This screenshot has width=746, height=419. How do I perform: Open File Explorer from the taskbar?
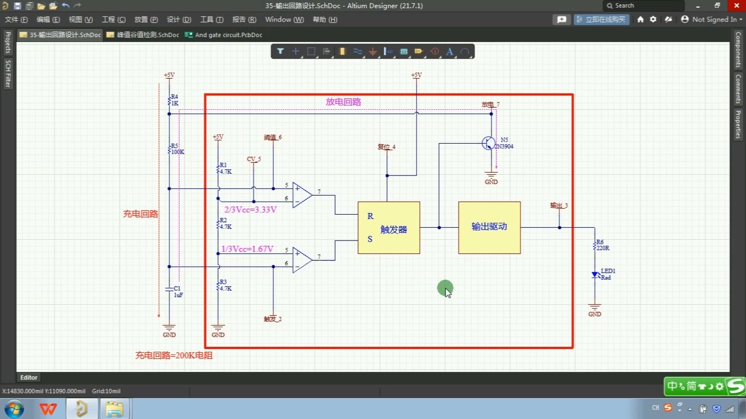point(114,408)
